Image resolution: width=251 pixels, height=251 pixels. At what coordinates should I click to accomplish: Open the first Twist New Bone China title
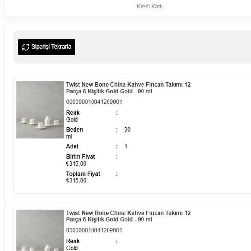(x=128, y=88)
